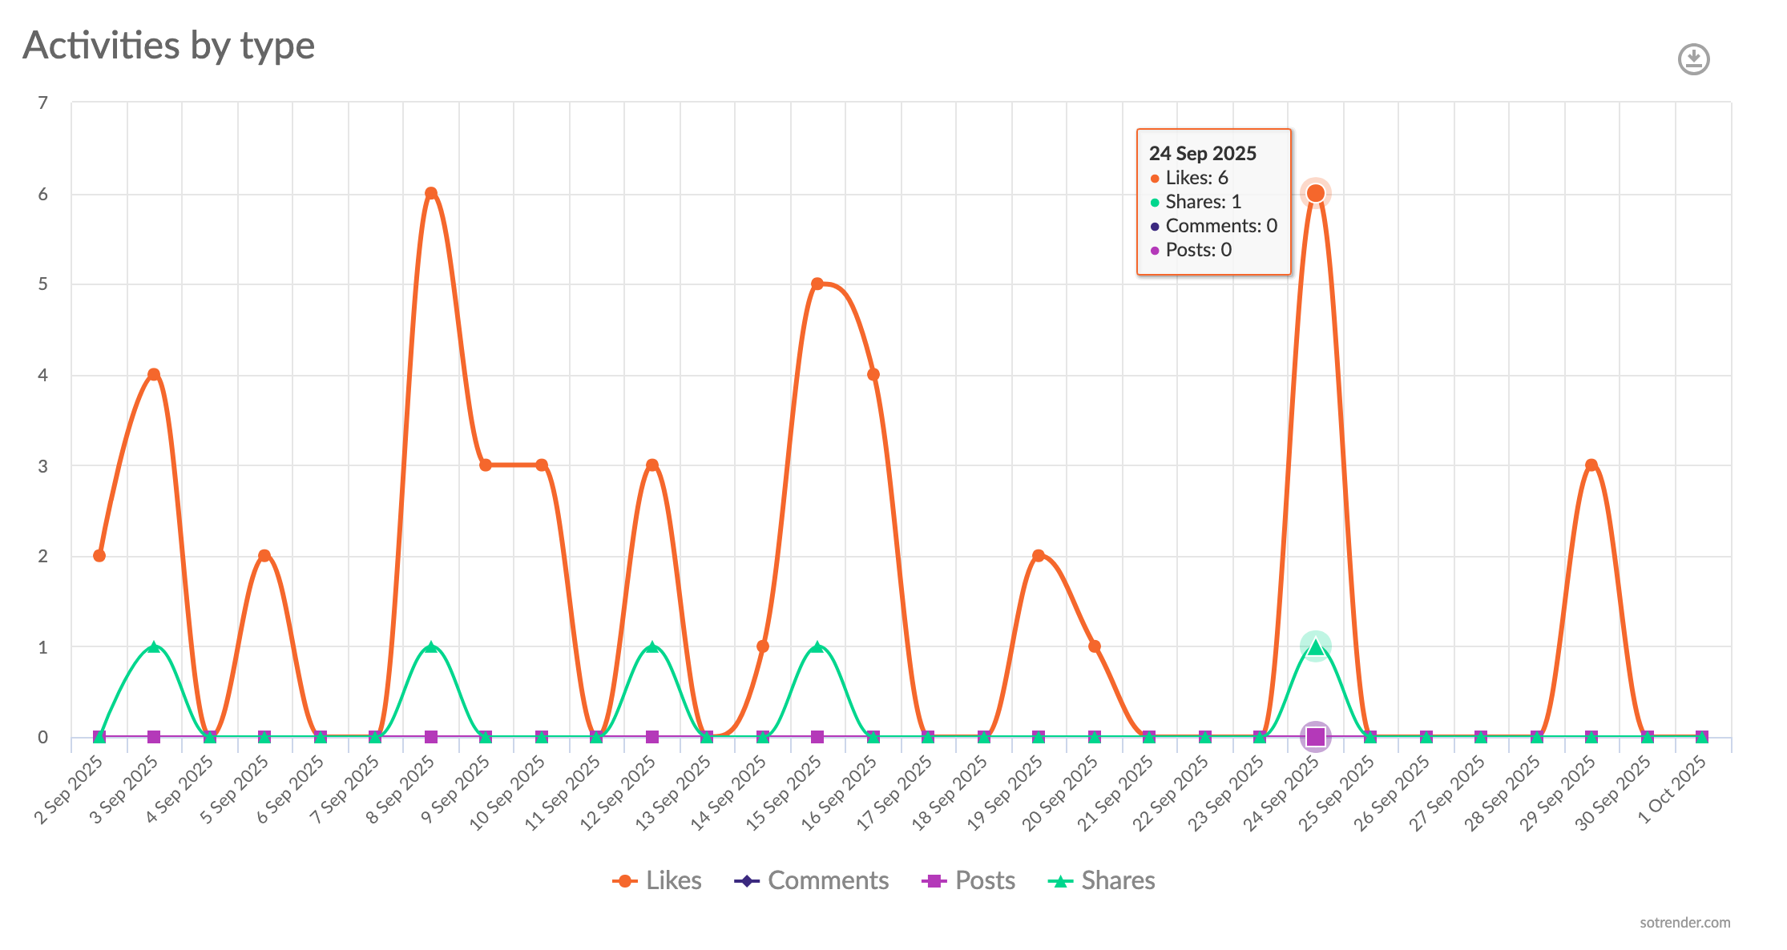Click the Activities by type title
1787x950 pixels.
(169, 46)
